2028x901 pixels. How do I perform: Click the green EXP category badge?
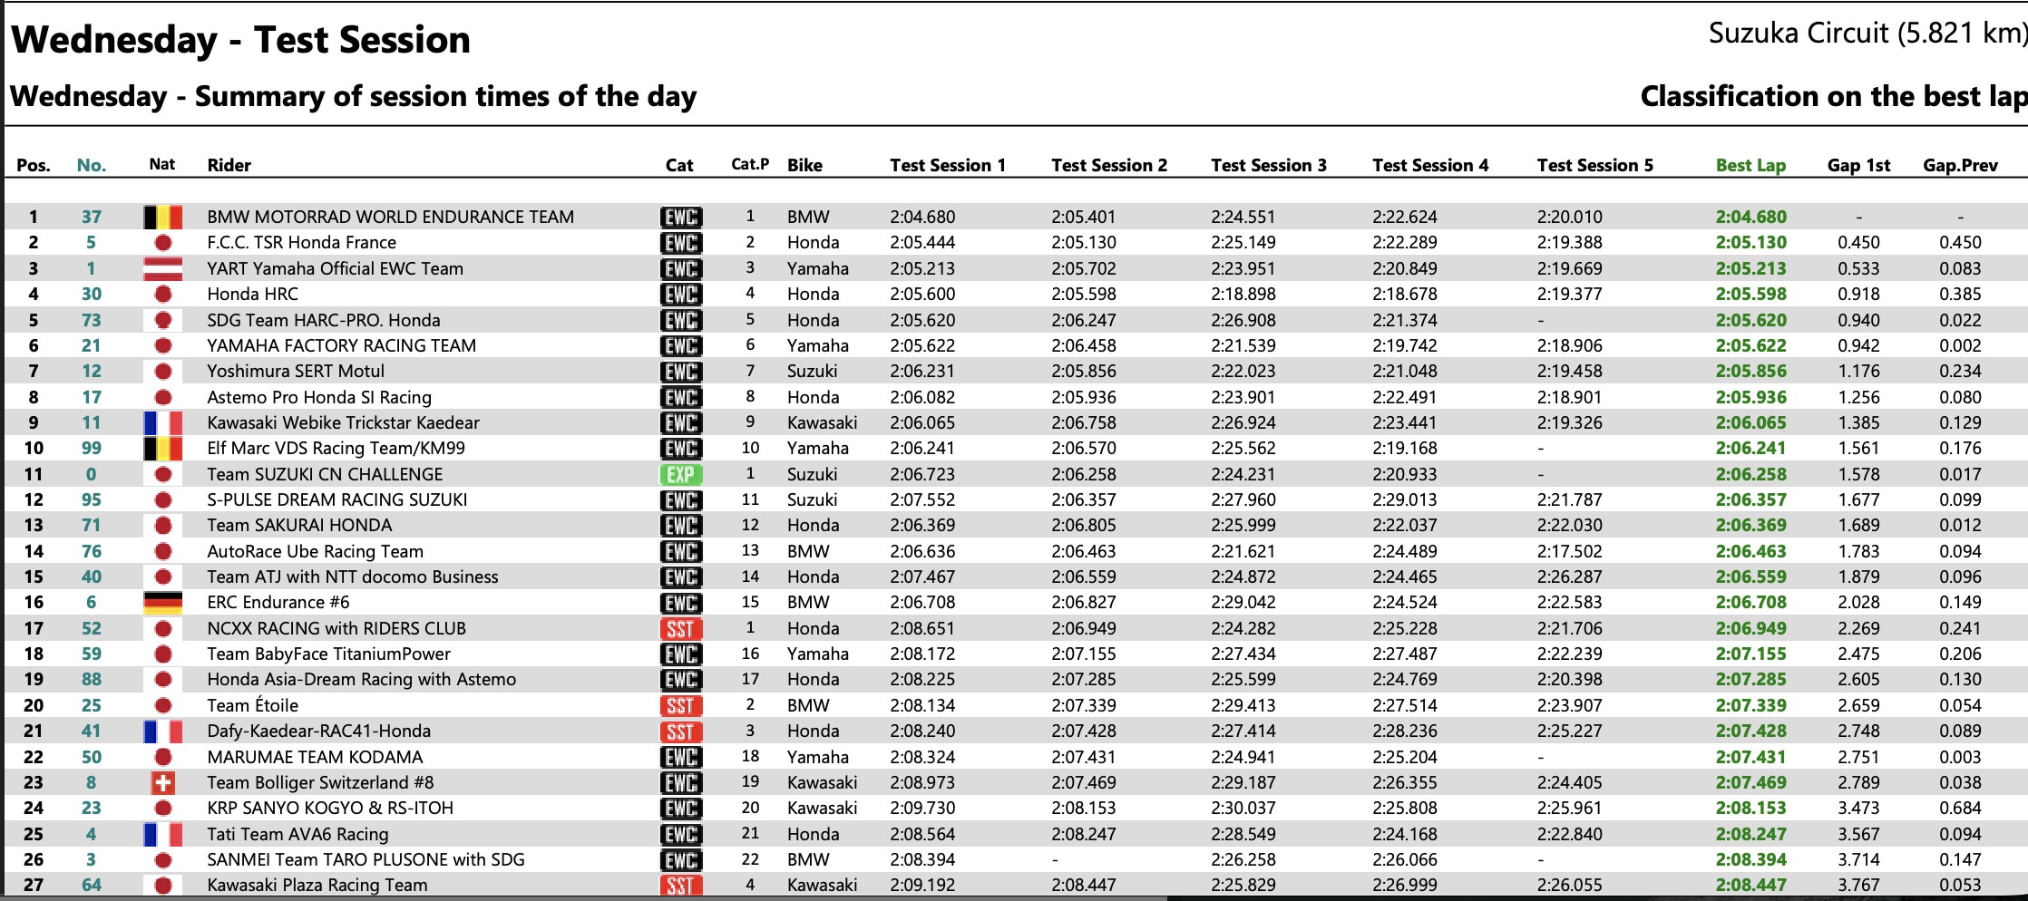[x=681, y=474]
